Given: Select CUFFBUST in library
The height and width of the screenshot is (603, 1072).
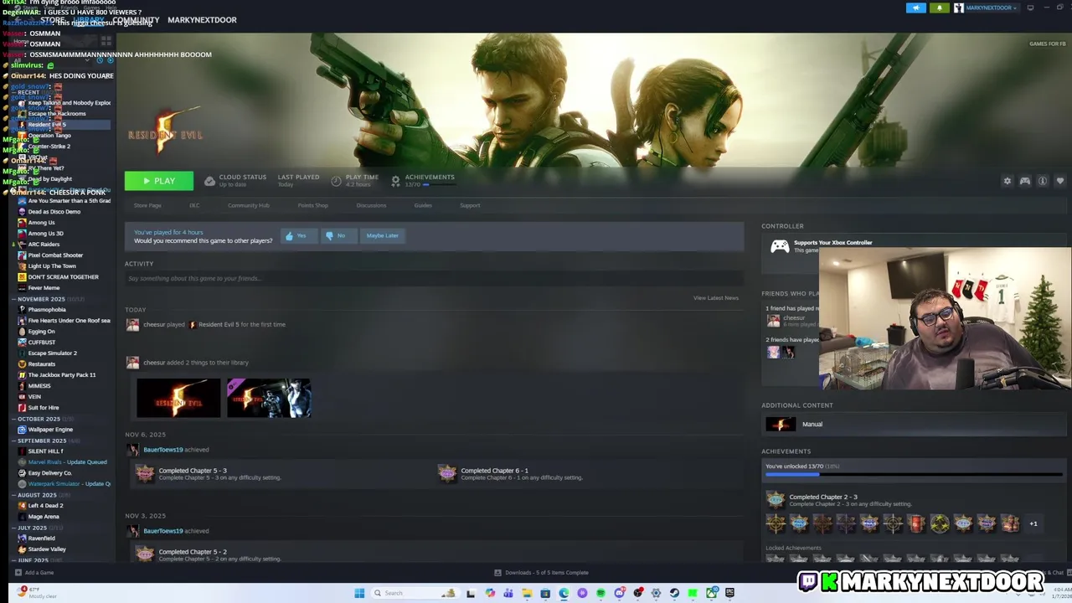Looking at the screenshot, I should point(42,343).
